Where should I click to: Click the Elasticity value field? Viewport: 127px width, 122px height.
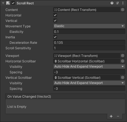coord(89,31)
